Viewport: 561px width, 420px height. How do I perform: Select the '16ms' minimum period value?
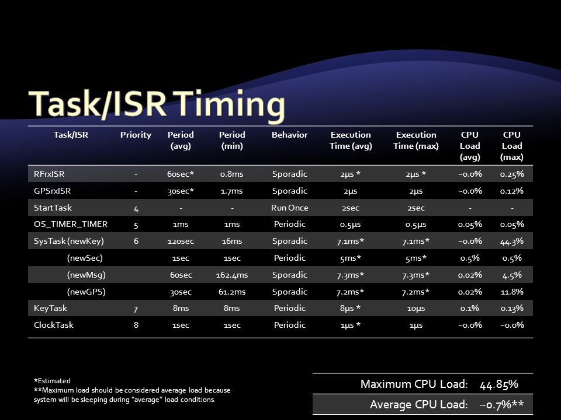232,242
